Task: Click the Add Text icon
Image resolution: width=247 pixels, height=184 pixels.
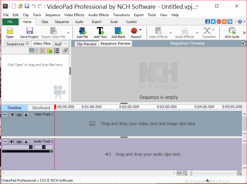Action: [x=100, y=31]
